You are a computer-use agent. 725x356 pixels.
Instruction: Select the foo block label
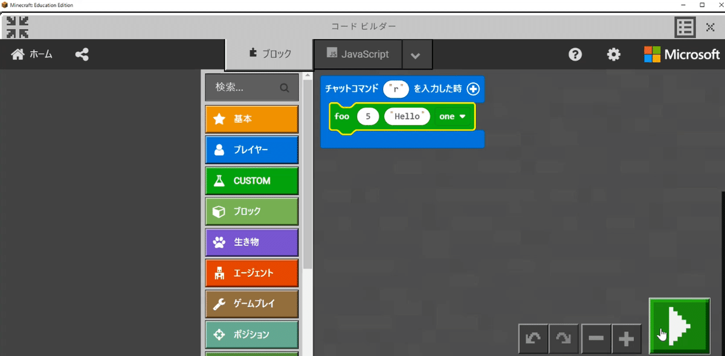(x=342, y=116)
